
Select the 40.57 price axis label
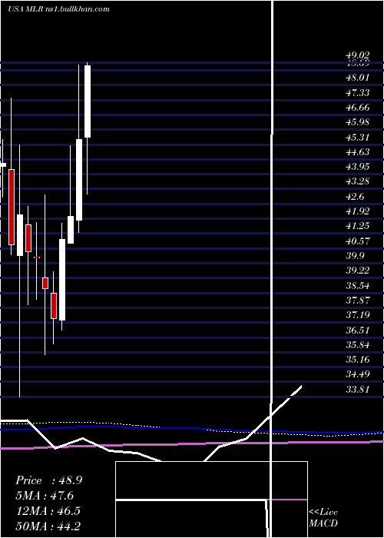[357, 241]
